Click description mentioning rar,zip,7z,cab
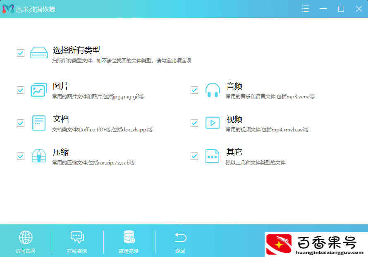 point(93,163)
